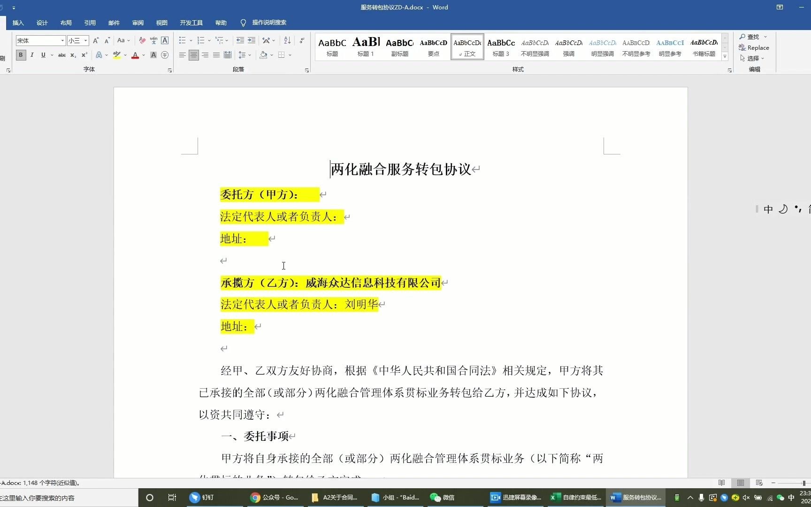Expand styles gallery more button
This screenshot has width=811, height=507.
725,57
